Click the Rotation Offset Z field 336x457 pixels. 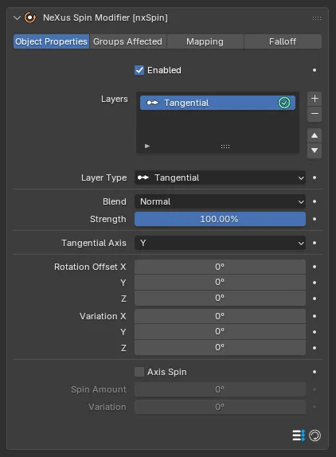coord(220,298)
